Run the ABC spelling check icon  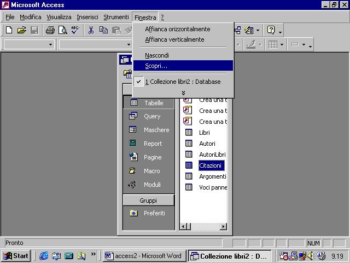[75, 30]
